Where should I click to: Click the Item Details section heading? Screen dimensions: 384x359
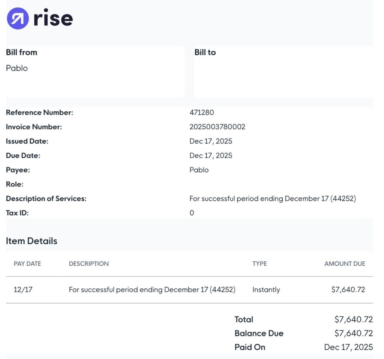(x=31, y=241)
